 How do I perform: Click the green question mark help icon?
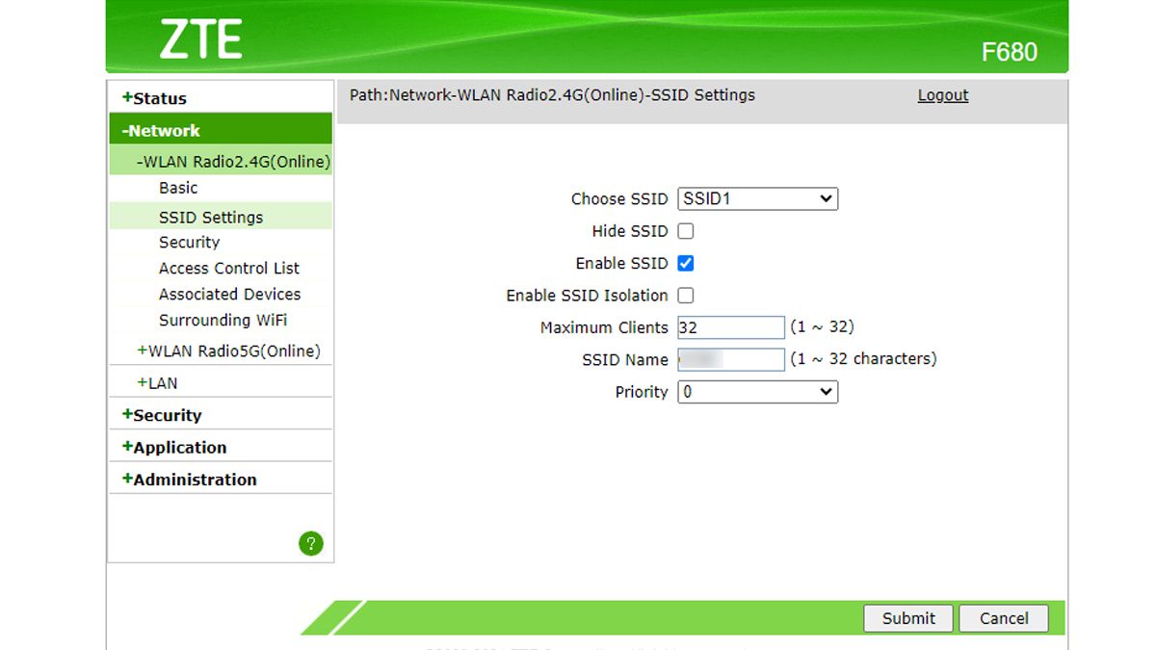click(x=310, y=544)
